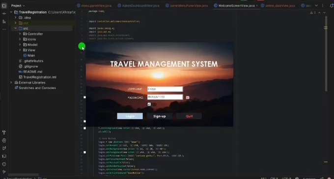Screen dimensions: 334x179
Task: Collapse the TravelRegistration root node
Action: tap(11, 12)
